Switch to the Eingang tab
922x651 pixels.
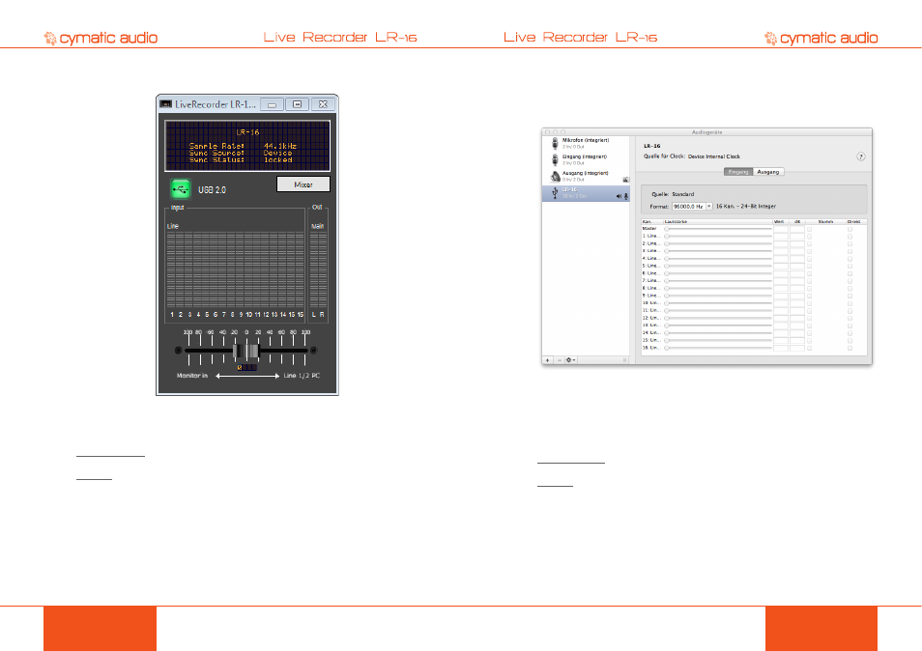click(x=738, y=172)
